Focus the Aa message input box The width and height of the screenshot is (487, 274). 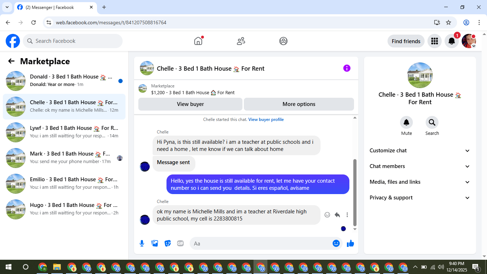point(265,243)
